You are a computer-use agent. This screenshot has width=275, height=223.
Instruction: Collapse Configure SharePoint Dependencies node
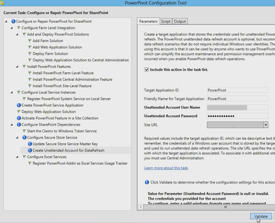click(x=11, y=125)
